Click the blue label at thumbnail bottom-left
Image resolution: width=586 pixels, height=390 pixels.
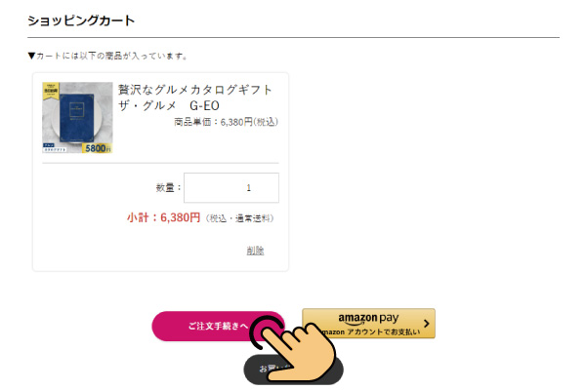tap(54, 148)
